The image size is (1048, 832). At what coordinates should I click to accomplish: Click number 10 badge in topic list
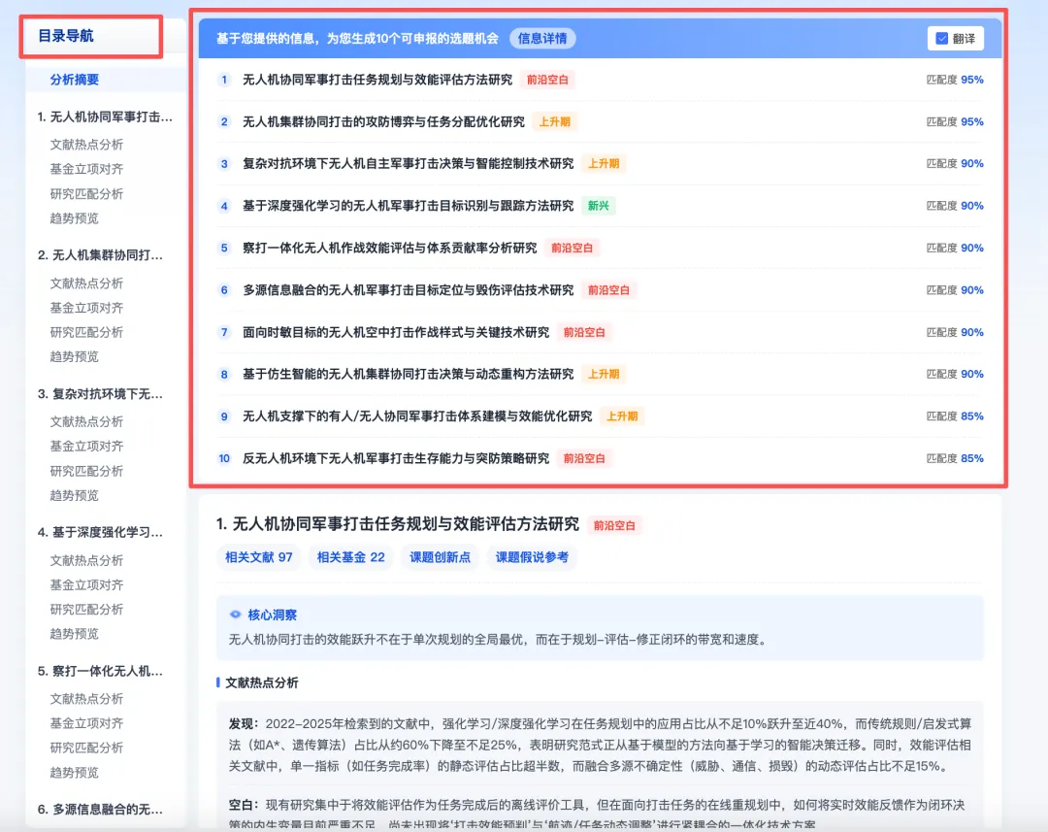[x=224, y=459]
